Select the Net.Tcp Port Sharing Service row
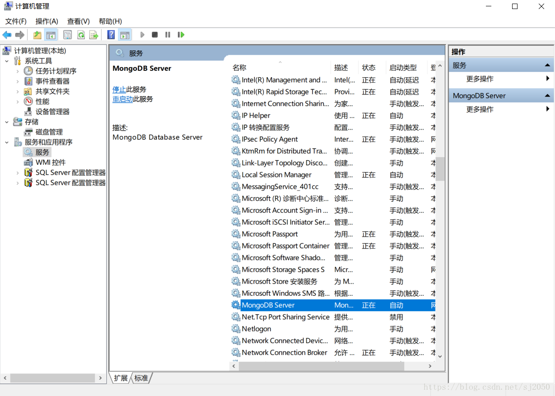This screenshot has width=555, height=396. tap(333, 317)
